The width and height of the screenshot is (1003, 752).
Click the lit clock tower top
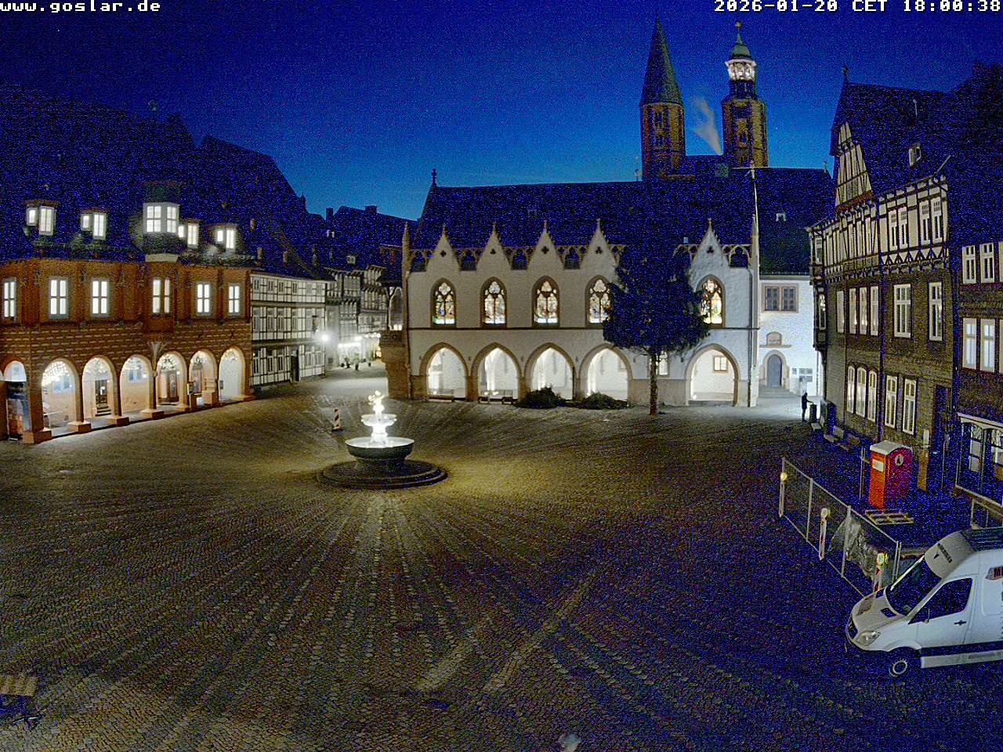pyautogui.click(x=740, y=69)
